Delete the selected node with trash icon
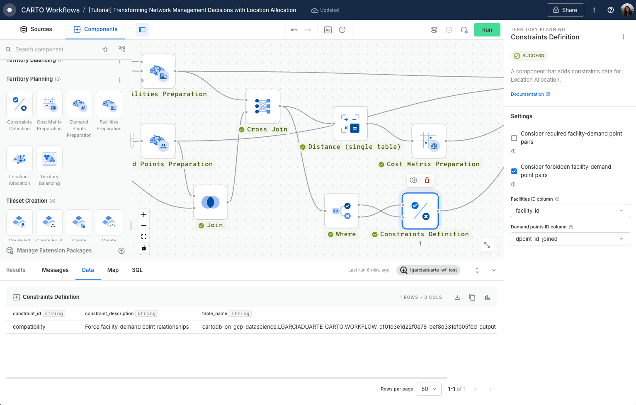The width and height of the screenshot is (636, 405). click(427, 180)
